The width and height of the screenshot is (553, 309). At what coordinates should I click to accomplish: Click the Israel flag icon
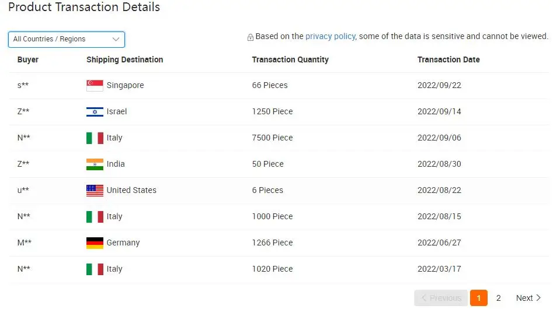95,111
